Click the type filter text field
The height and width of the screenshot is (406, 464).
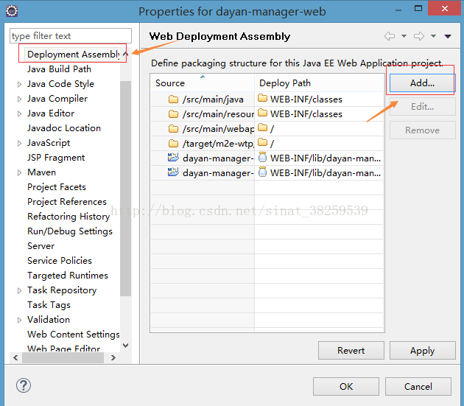point(71,36)
